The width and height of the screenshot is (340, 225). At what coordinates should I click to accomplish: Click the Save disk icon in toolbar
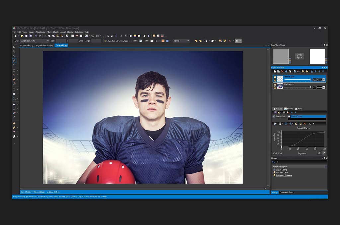click(26, 36)
